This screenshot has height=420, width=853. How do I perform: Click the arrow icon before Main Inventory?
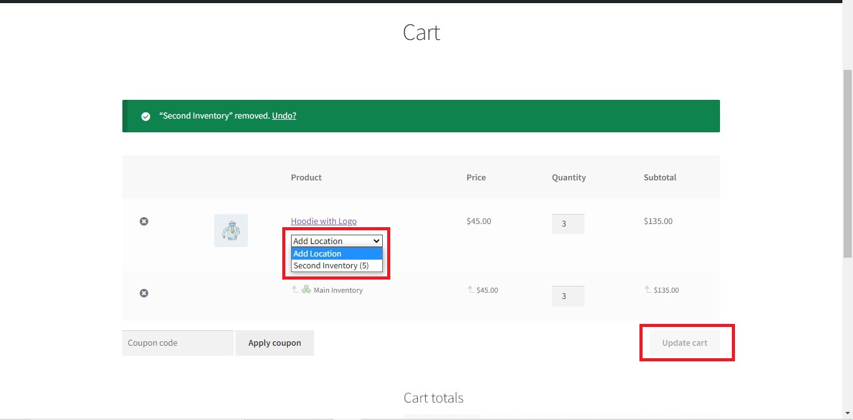pos(295,290)
